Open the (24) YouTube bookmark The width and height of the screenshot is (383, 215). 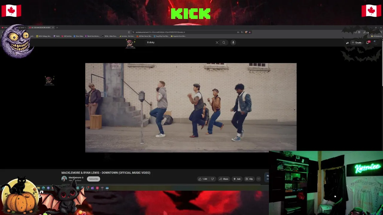click(67, 36)
